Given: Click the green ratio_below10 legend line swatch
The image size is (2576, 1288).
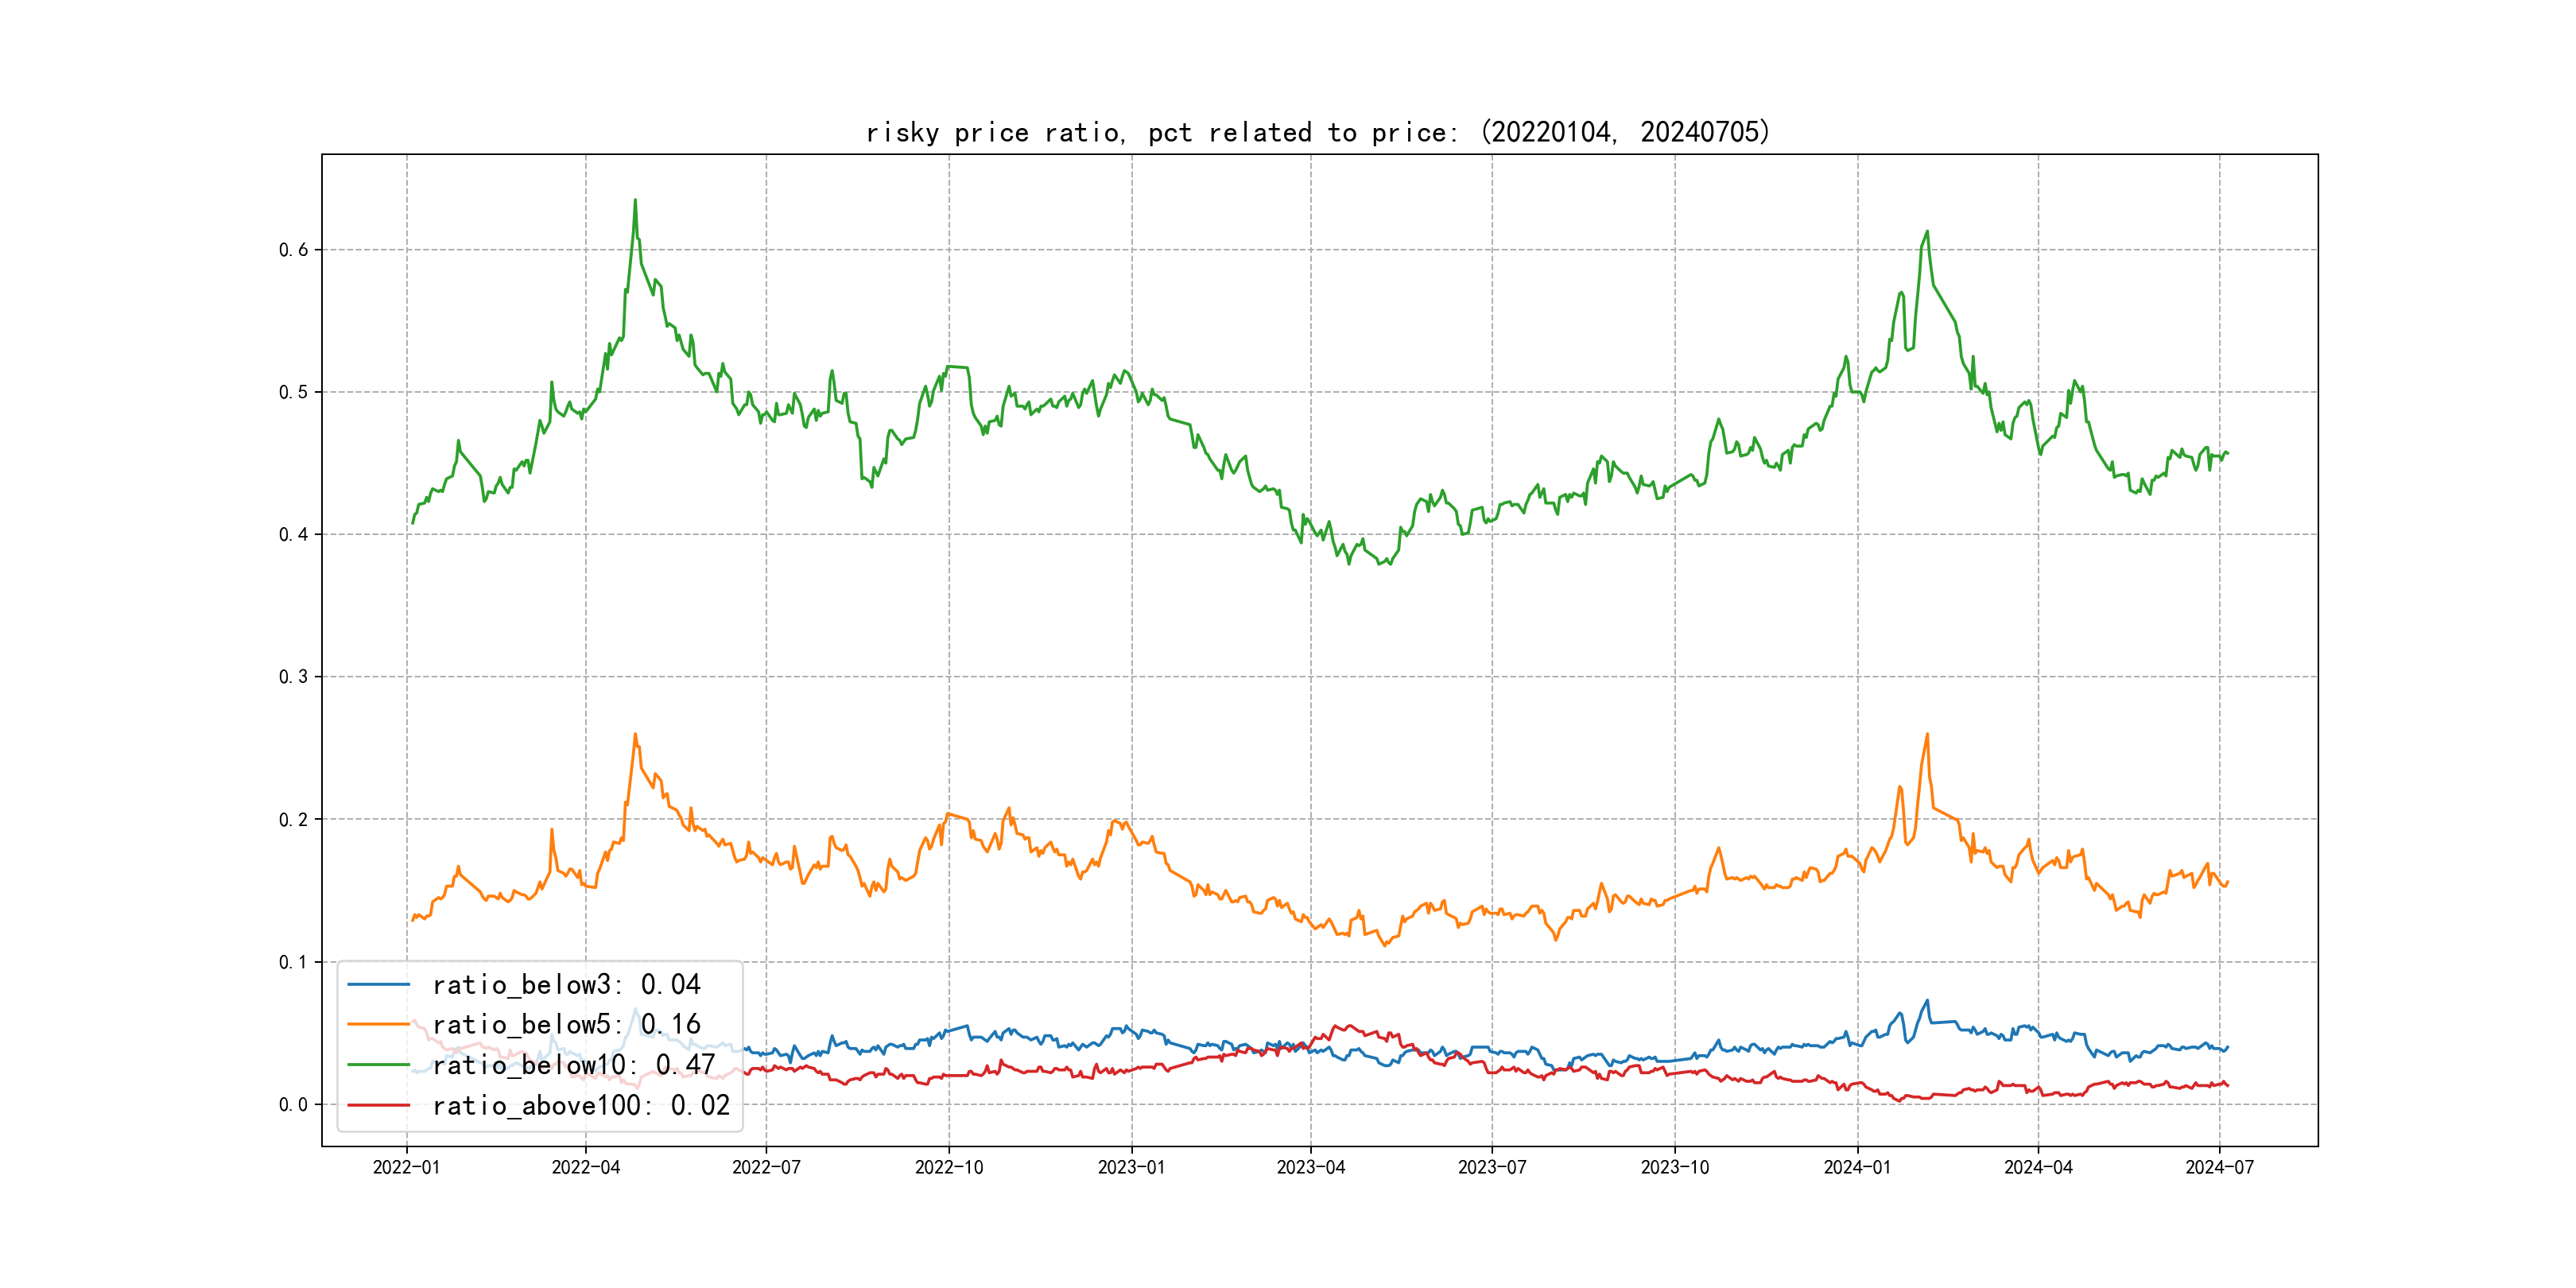Looking at the screenshot, I should click(x=378, y=1065).
